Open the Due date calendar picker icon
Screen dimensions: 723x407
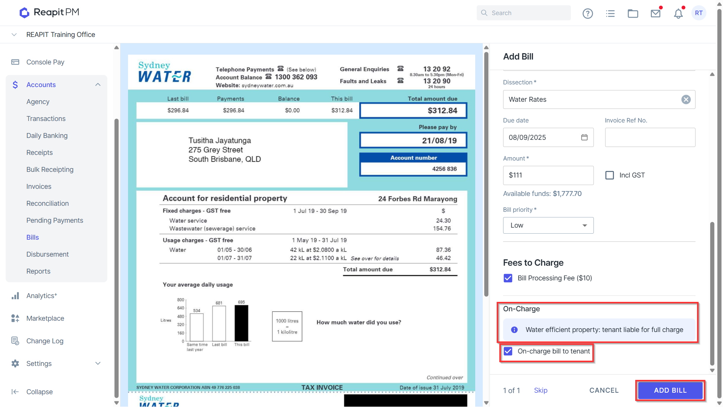pyautogui.click(x=584, y=137)
